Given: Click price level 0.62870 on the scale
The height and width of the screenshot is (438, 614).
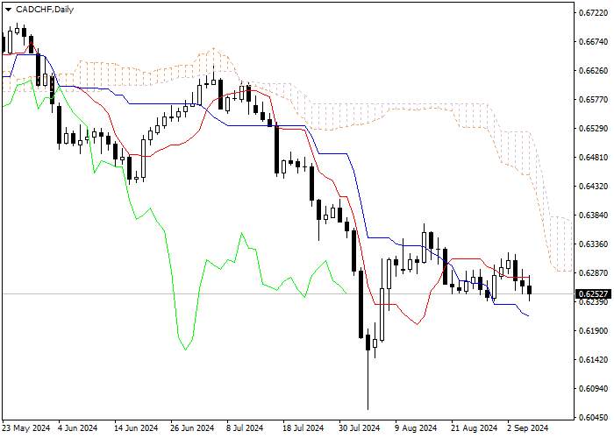Looking at the screenshot, I should (x=594, y=273).
